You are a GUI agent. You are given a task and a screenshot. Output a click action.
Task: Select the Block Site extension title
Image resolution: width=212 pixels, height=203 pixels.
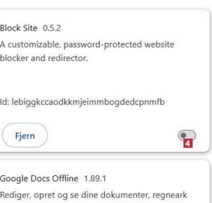(18, 28)
